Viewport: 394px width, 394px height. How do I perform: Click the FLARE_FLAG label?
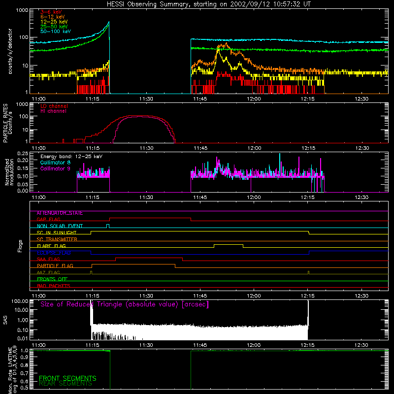pos(51,246)
